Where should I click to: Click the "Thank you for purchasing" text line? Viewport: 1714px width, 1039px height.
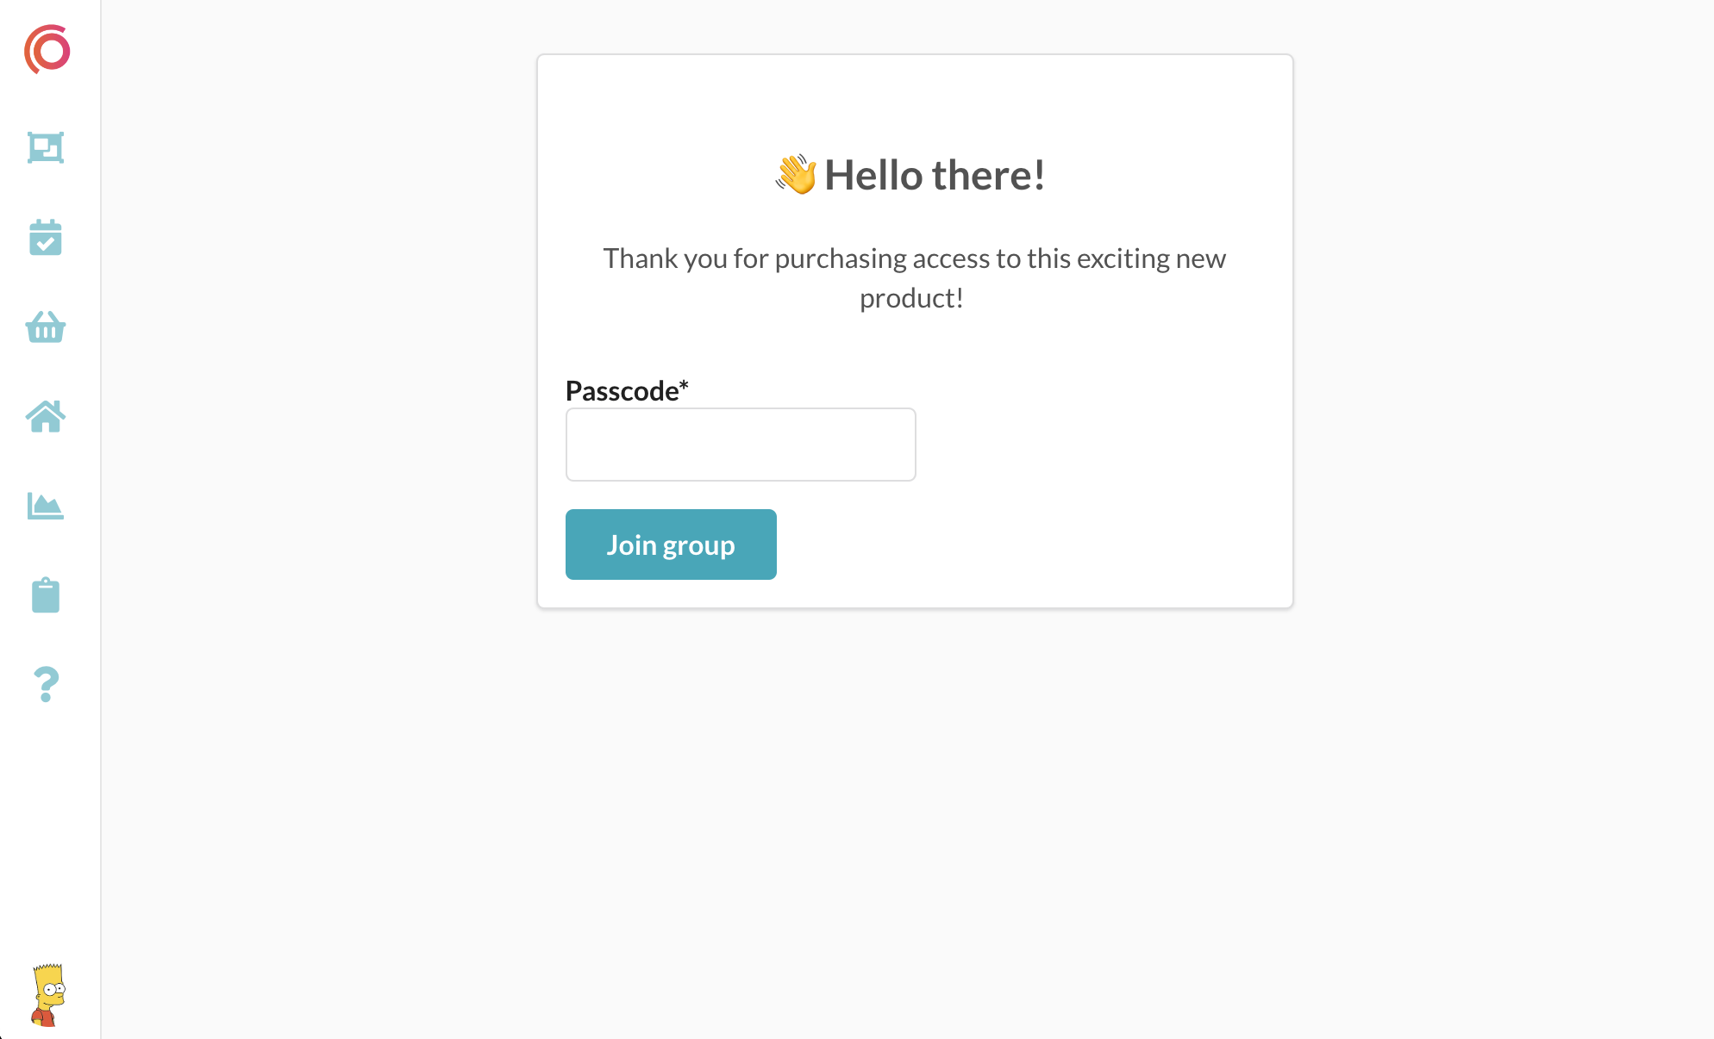click(x=914, y=258)
